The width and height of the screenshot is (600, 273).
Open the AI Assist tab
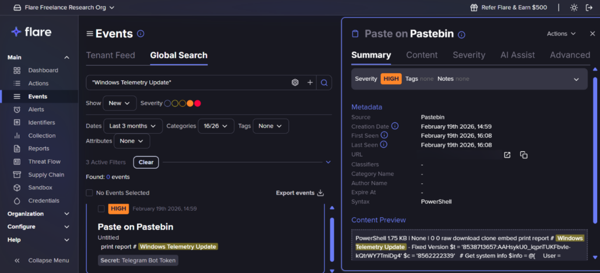[x=517, y=55]
